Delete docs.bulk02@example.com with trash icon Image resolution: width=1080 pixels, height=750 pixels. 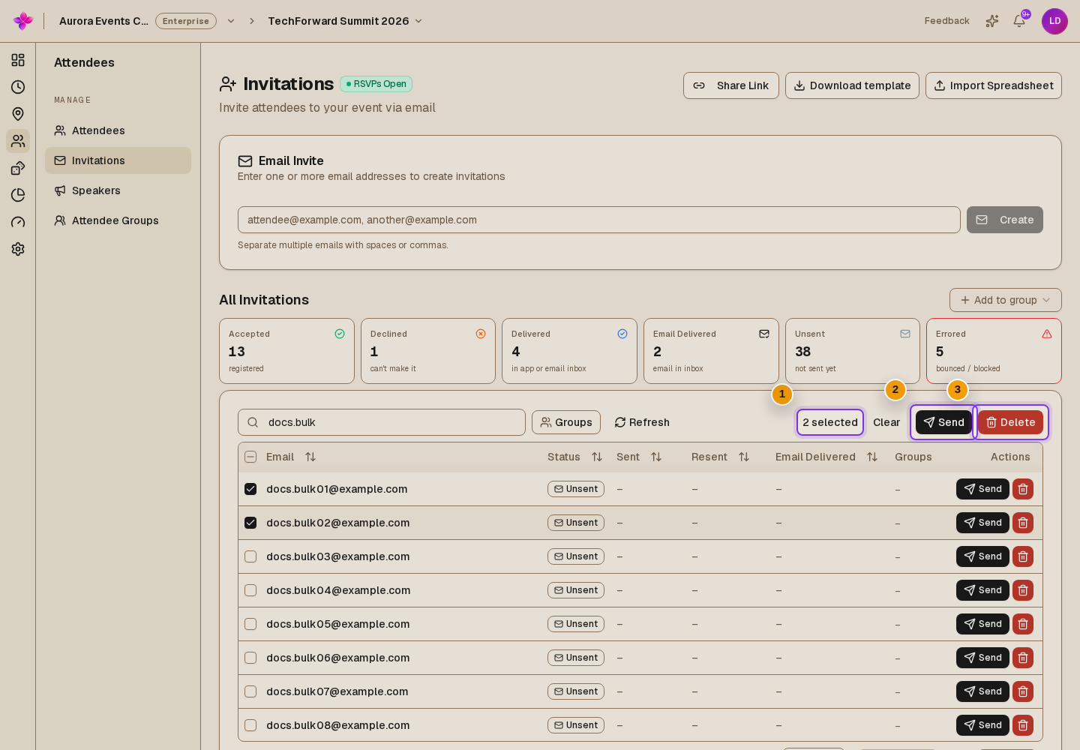1023,523
